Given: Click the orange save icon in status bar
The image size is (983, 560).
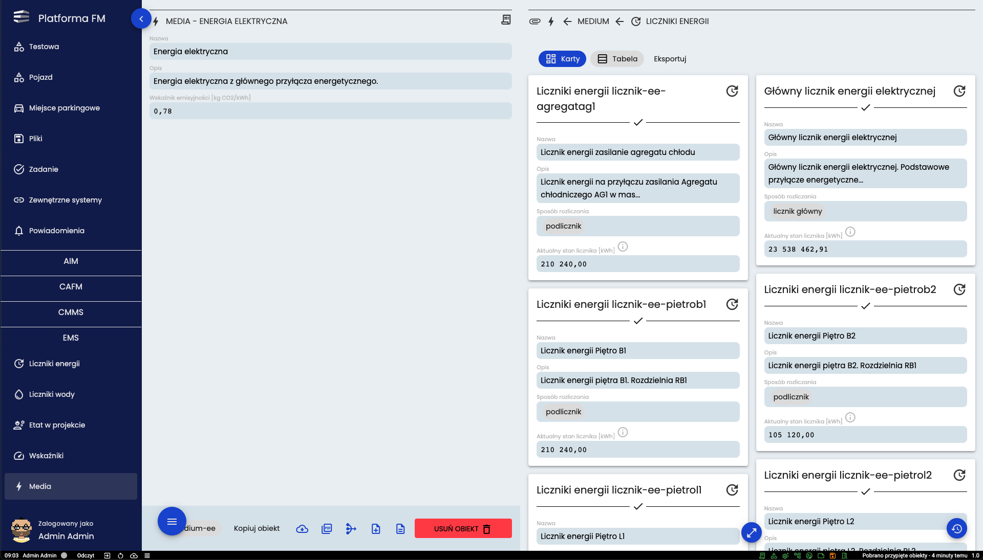Looking at the screenshot, I should pyautogui.click(x=832, y=555).
